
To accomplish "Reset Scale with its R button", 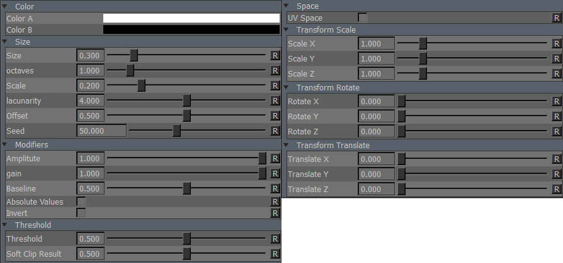I will pyautogui.click(x=275, y=85).
